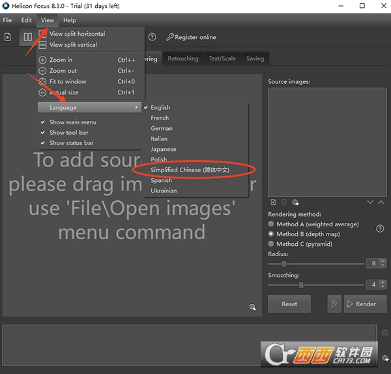Click the Radius value field
This screenshot has height=374, width=391.
373,263
